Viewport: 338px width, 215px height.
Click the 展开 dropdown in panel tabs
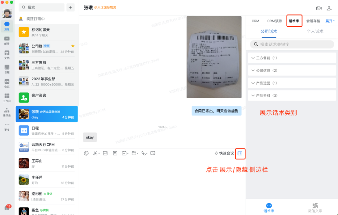(x=330, y=21)
